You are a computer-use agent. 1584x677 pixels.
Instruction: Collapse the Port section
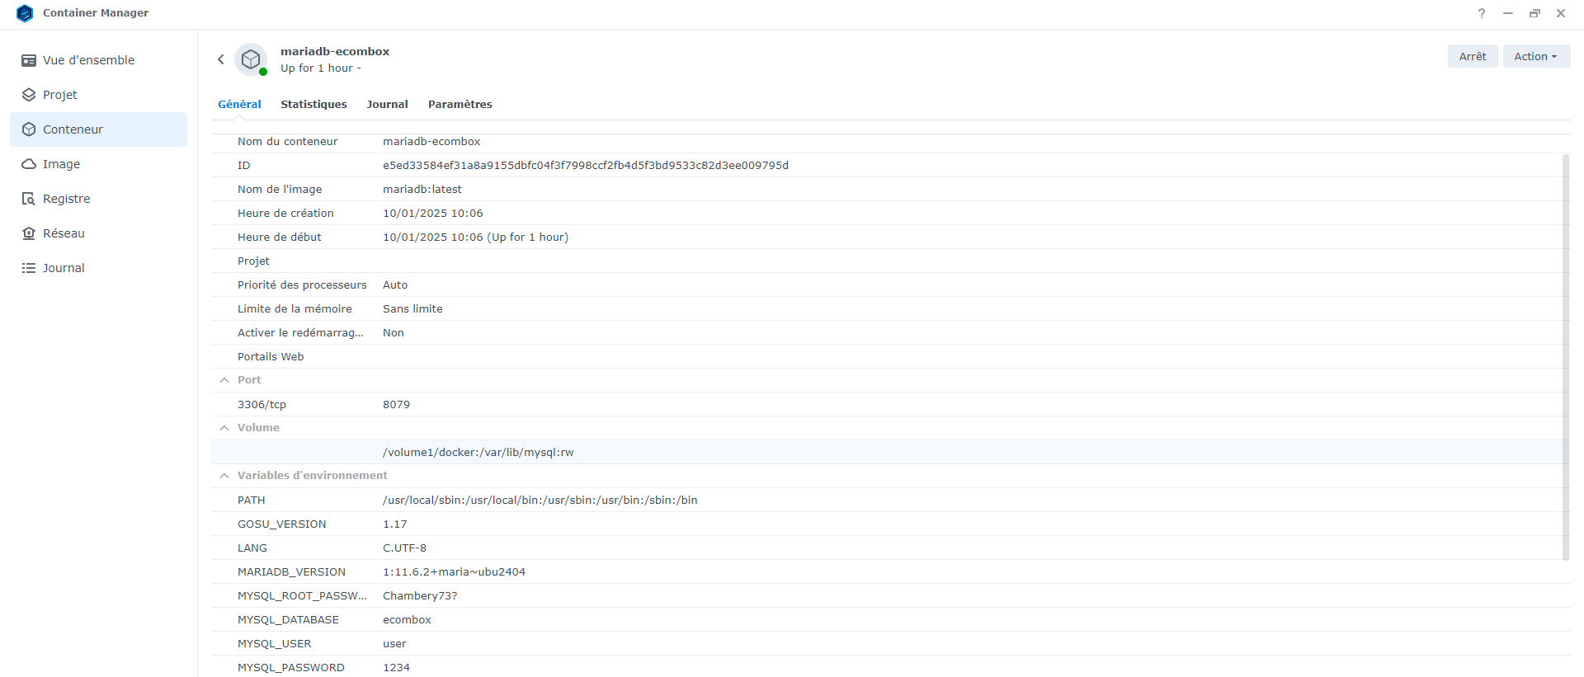[224, 380]
